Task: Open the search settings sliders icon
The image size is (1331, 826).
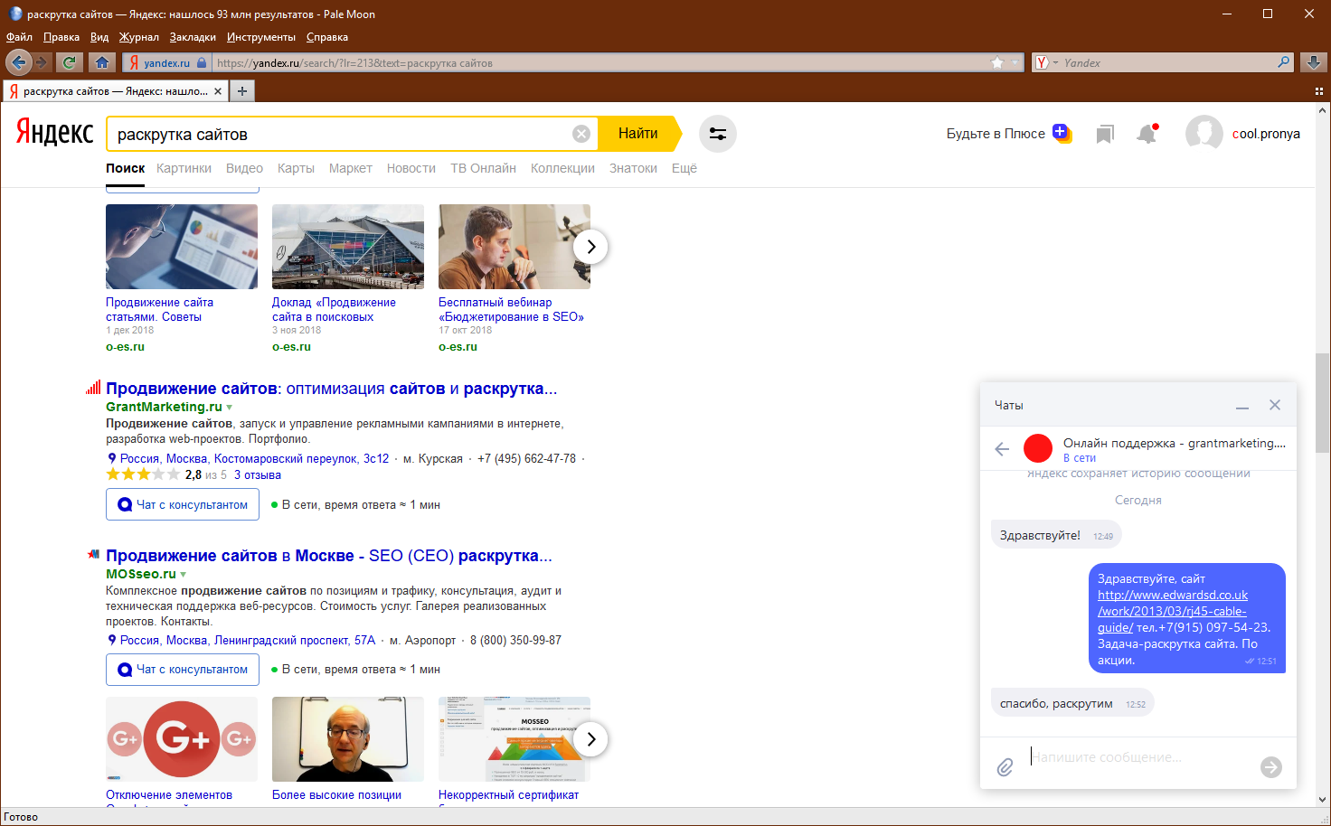Action: [x=718, y=134]
